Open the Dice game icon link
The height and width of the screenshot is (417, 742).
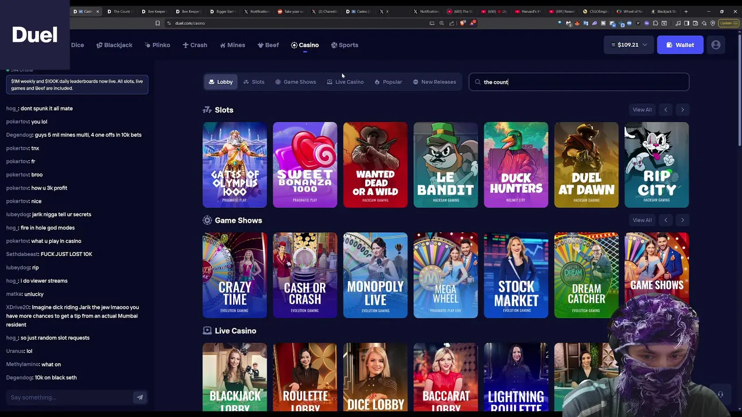77,45
